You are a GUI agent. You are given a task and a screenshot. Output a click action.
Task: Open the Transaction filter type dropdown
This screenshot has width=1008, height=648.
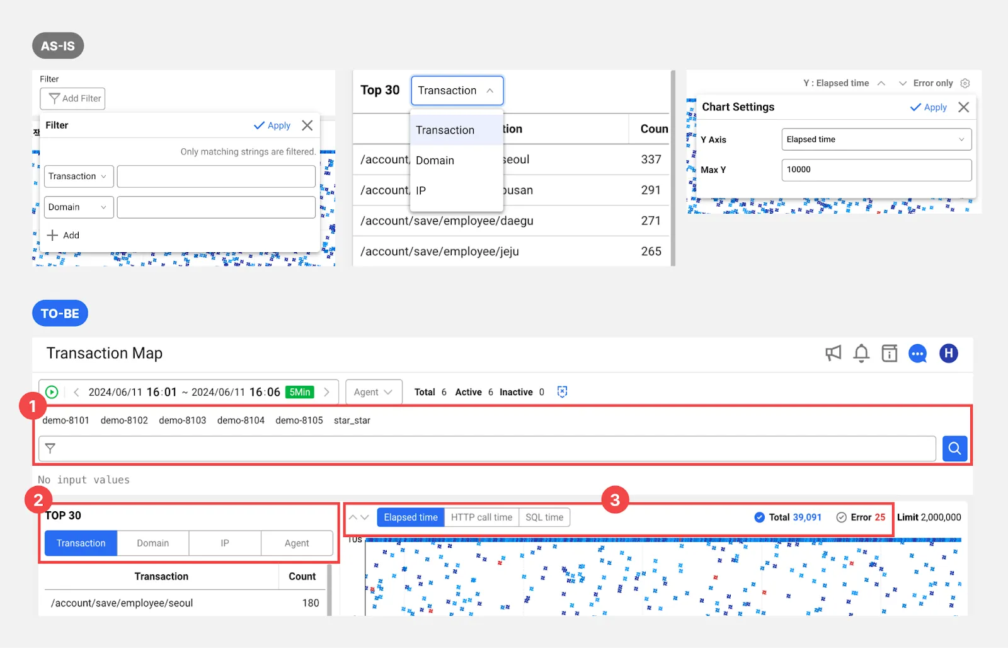pyautogui.click(x=79, y=176)
